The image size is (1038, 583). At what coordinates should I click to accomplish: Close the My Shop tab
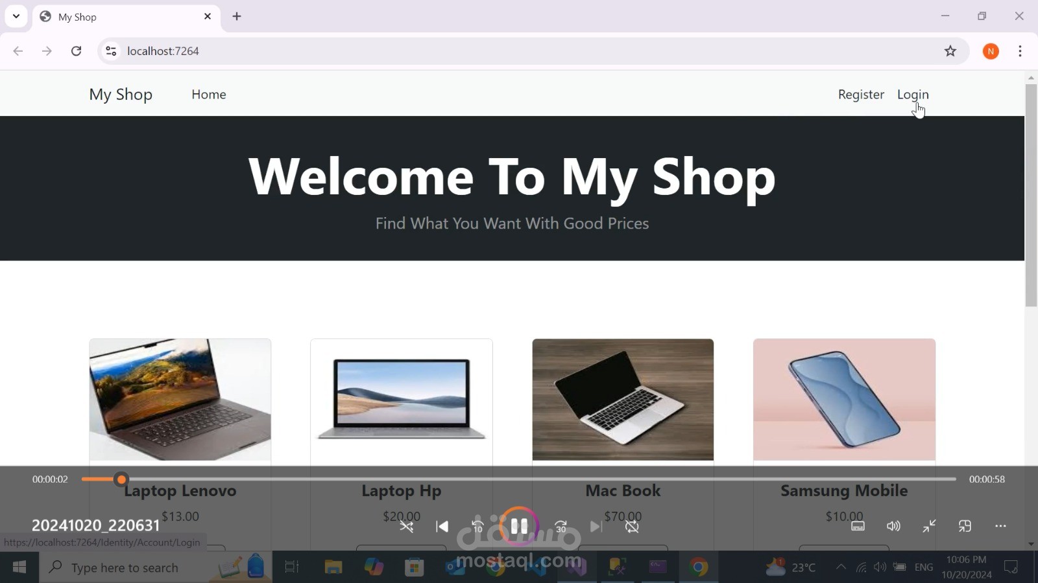coord(208,16)
